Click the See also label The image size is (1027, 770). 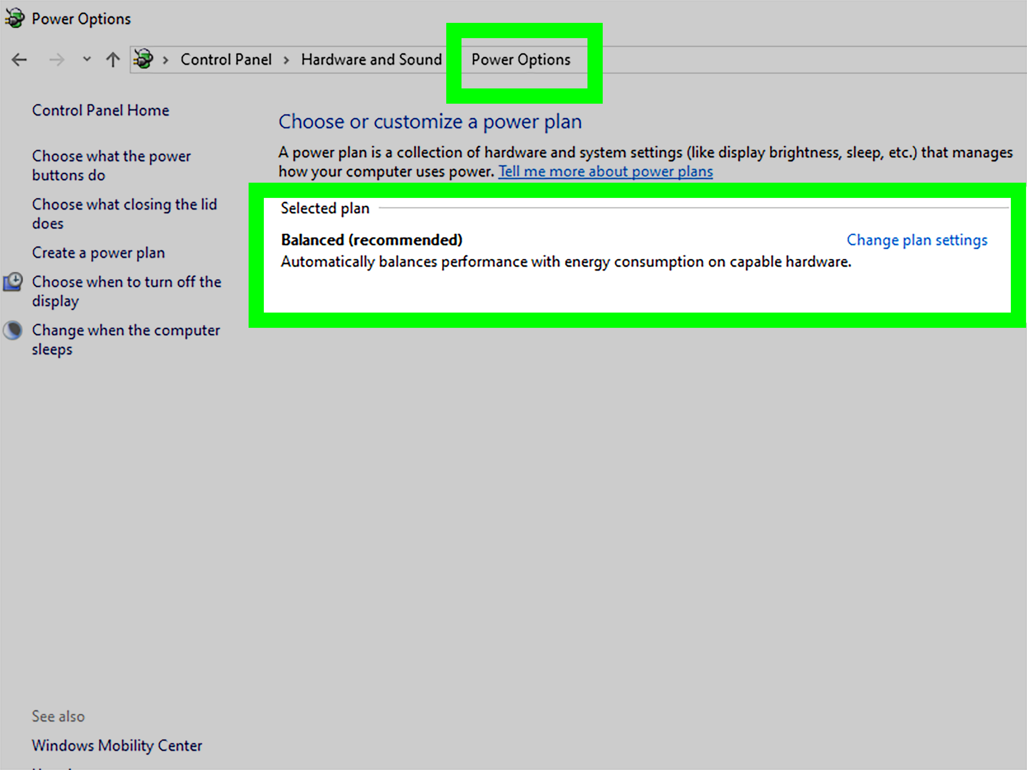point(59,716)
